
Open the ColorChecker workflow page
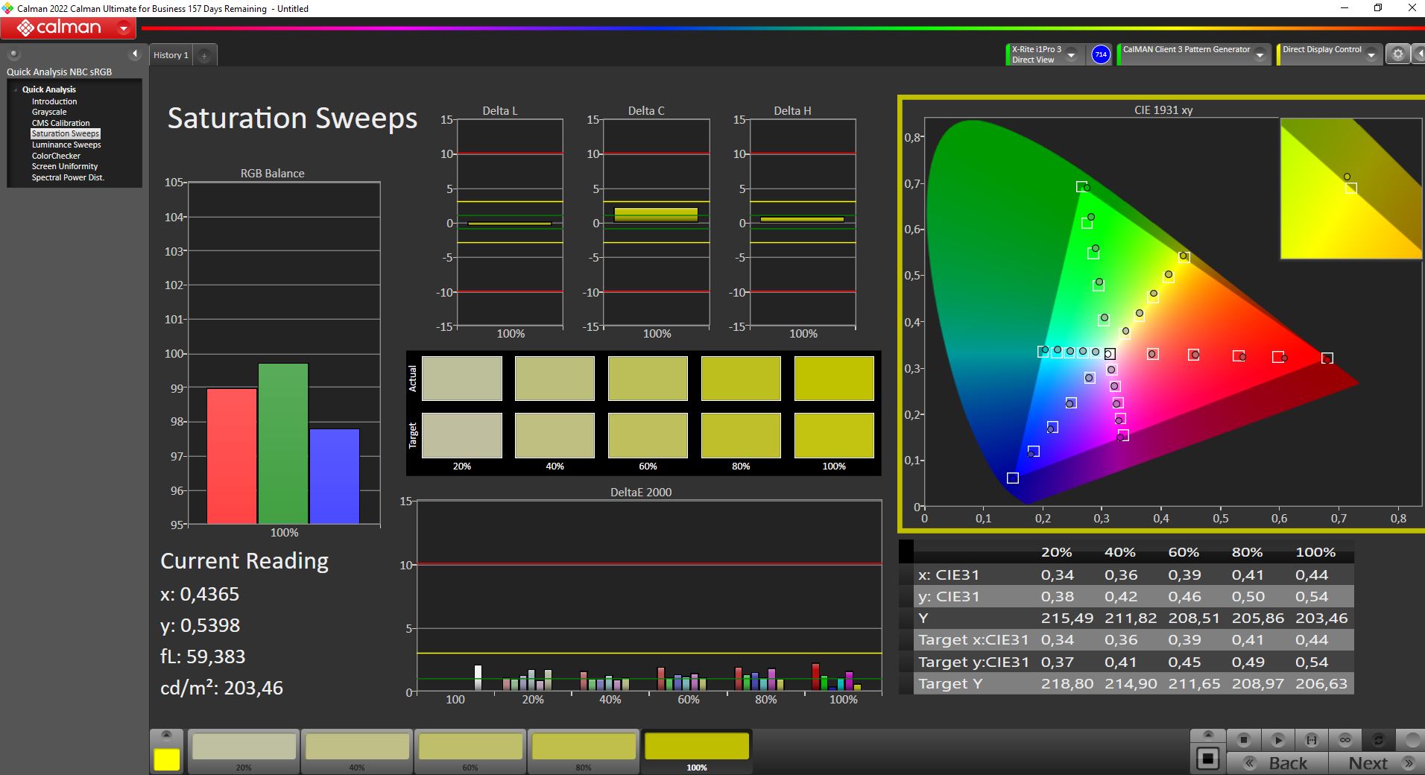(56, 156)
